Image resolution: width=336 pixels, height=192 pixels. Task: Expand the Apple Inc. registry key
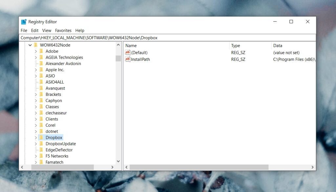click(36, 70)
